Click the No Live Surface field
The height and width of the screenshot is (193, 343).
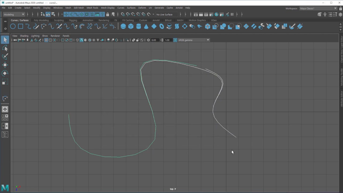coord(166,14)
